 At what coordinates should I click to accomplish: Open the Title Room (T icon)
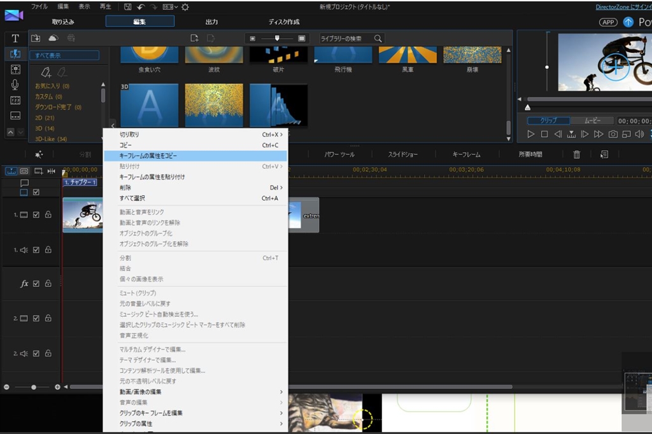click(15, 39)
